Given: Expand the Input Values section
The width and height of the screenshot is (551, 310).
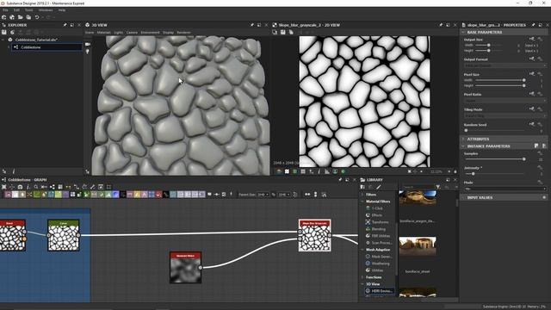Looking at the screenshot, I should (463, 197).
